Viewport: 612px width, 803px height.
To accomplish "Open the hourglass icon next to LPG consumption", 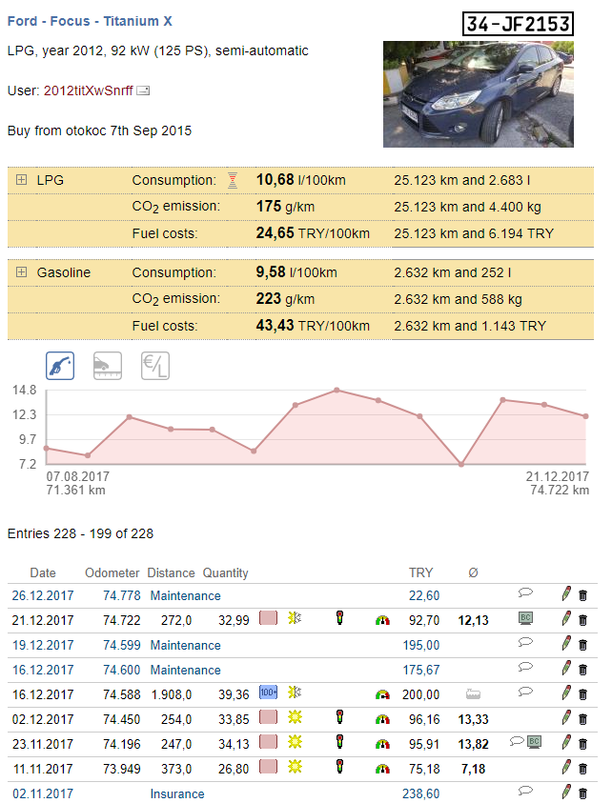I will click(233, 180).
